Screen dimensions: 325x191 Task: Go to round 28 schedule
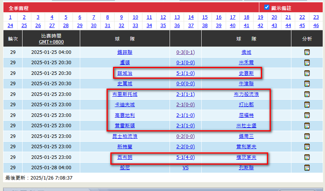66,26
